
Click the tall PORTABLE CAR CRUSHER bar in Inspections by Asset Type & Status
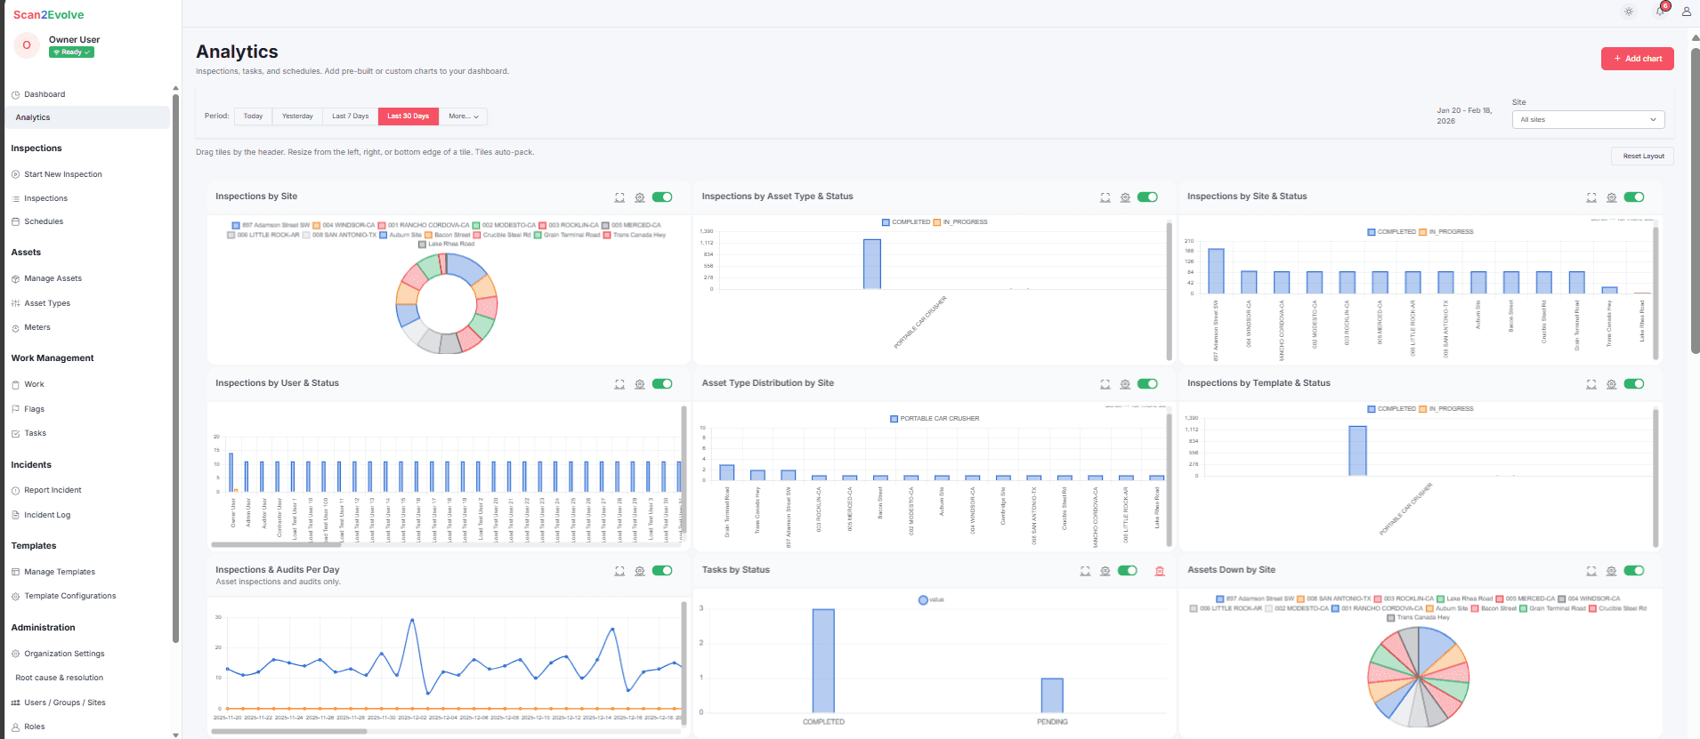872,264
